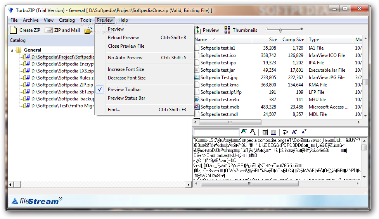
Task: Click the go to bottom icon in preview toolbar
Action: tap(273, 132)
